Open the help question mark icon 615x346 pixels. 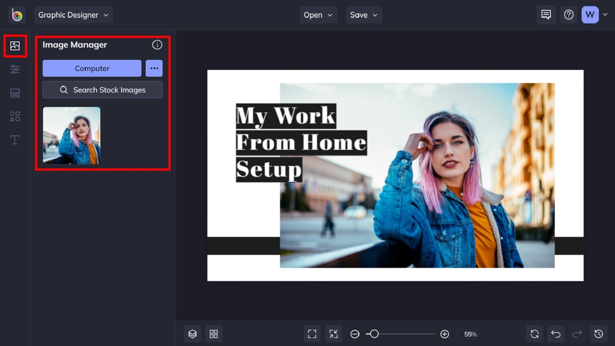tap(568, 14)
